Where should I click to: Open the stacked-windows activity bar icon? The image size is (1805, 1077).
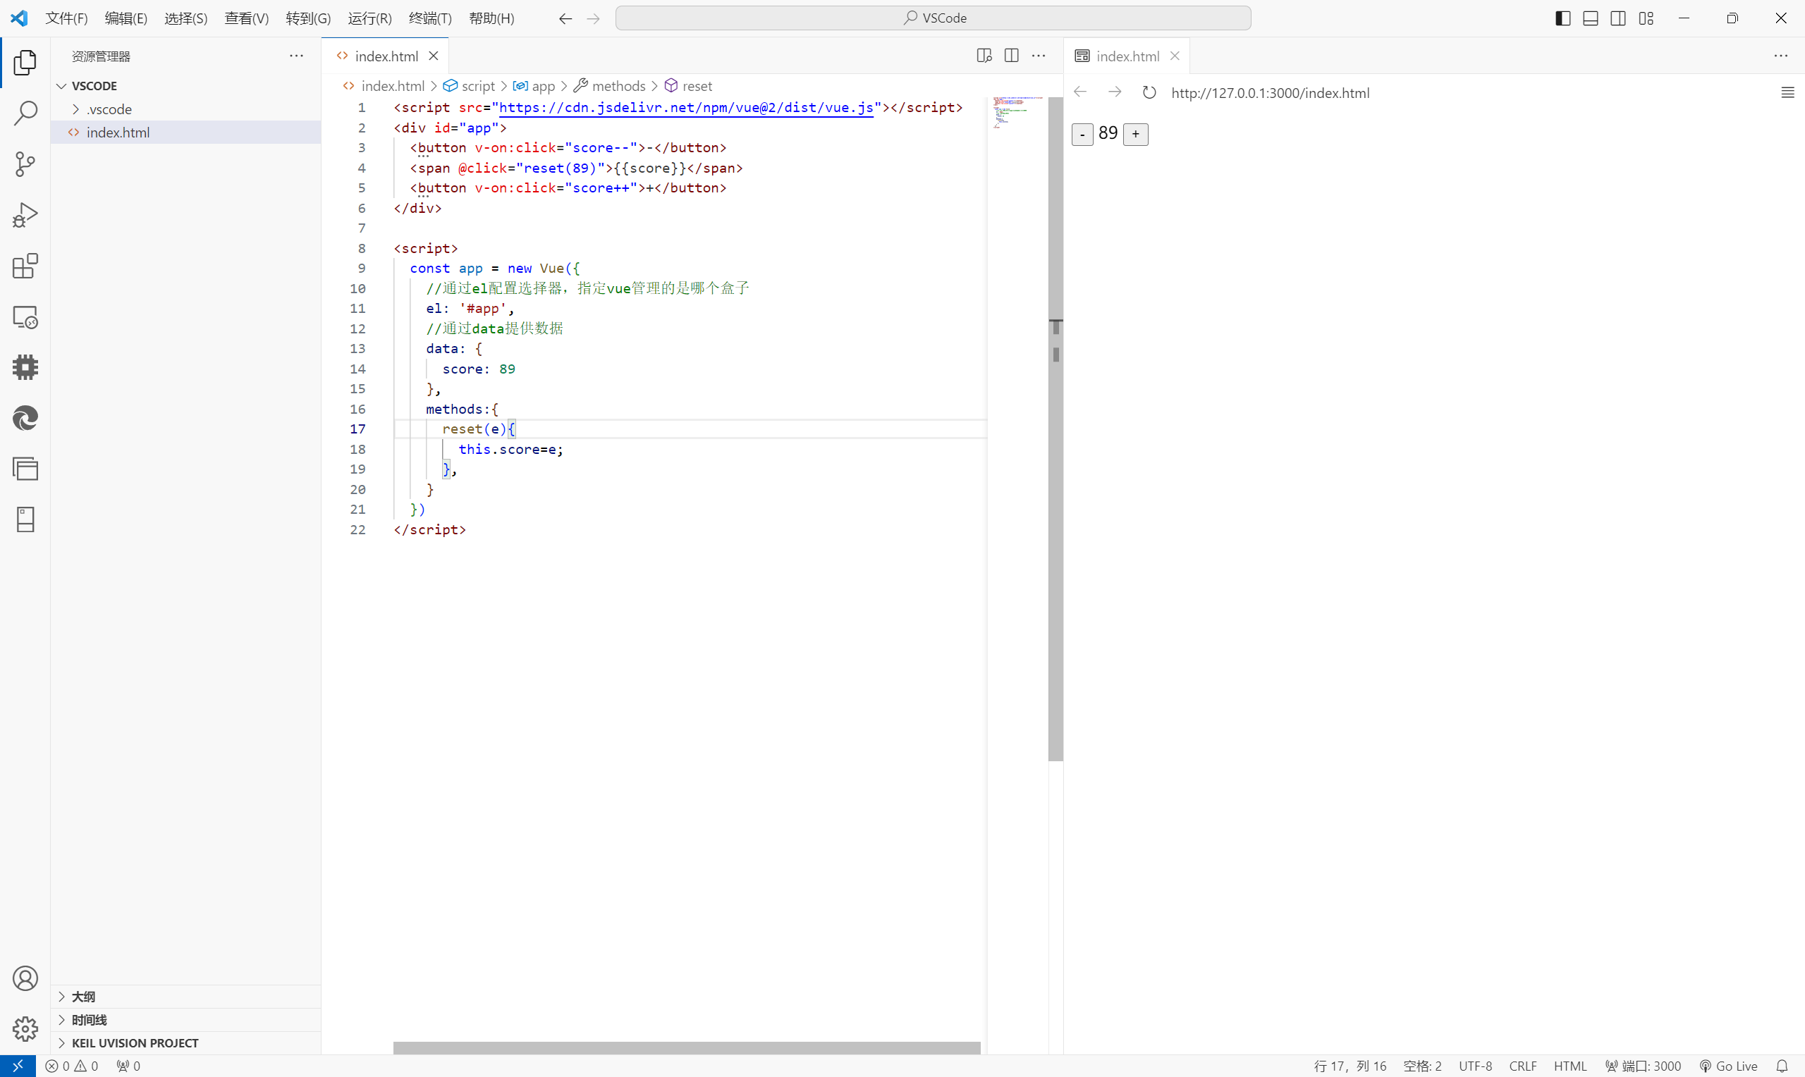pos(25,469)
